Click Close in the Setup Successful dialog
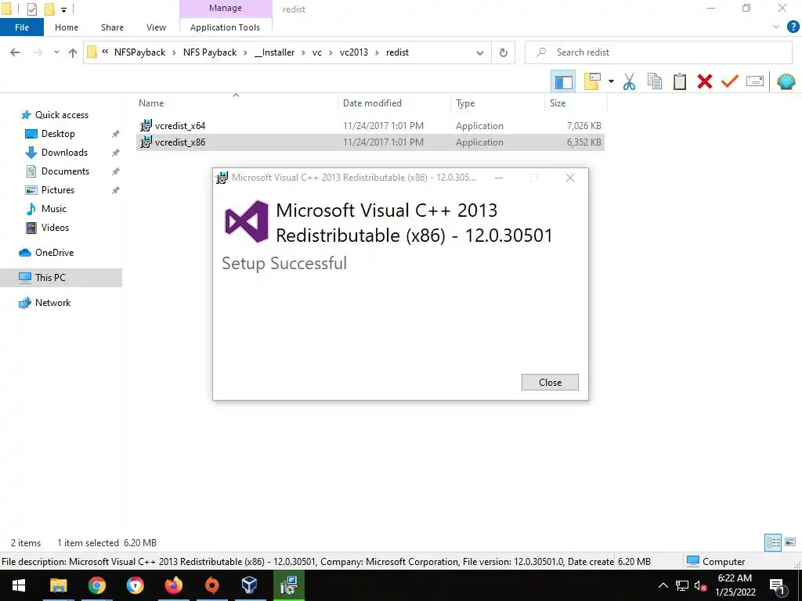Viewport: 802px width, 601px height. click(550, 383)
